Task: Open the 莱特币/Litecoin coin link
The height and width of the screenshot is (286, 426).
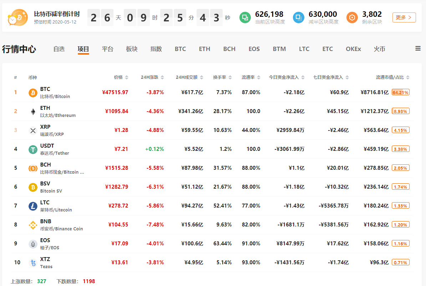Action: click(x=56, y=210)
